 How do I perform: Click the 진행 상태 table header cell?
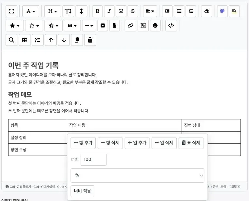(211, 125)
